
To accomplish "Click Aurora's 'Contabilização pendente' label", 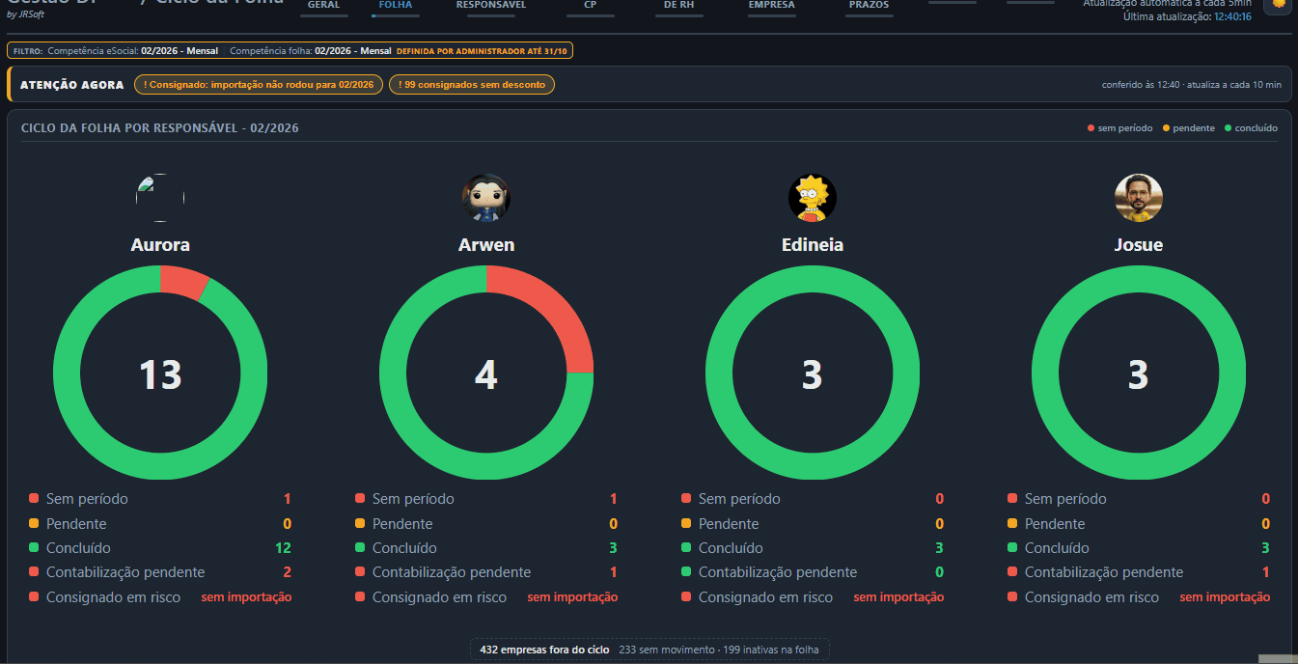I will pos(125,572).
